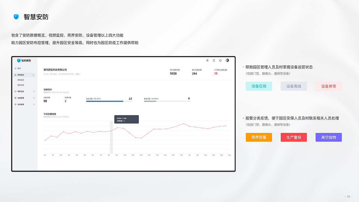
Task: Click the highlighted vertical bar in the trend chart
Action: coord(111,137)
